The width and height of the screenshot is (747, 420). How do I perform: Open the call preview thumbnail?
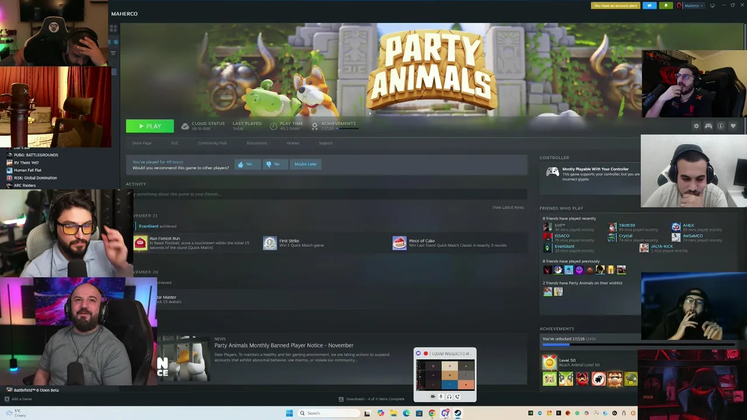(445, 375)
